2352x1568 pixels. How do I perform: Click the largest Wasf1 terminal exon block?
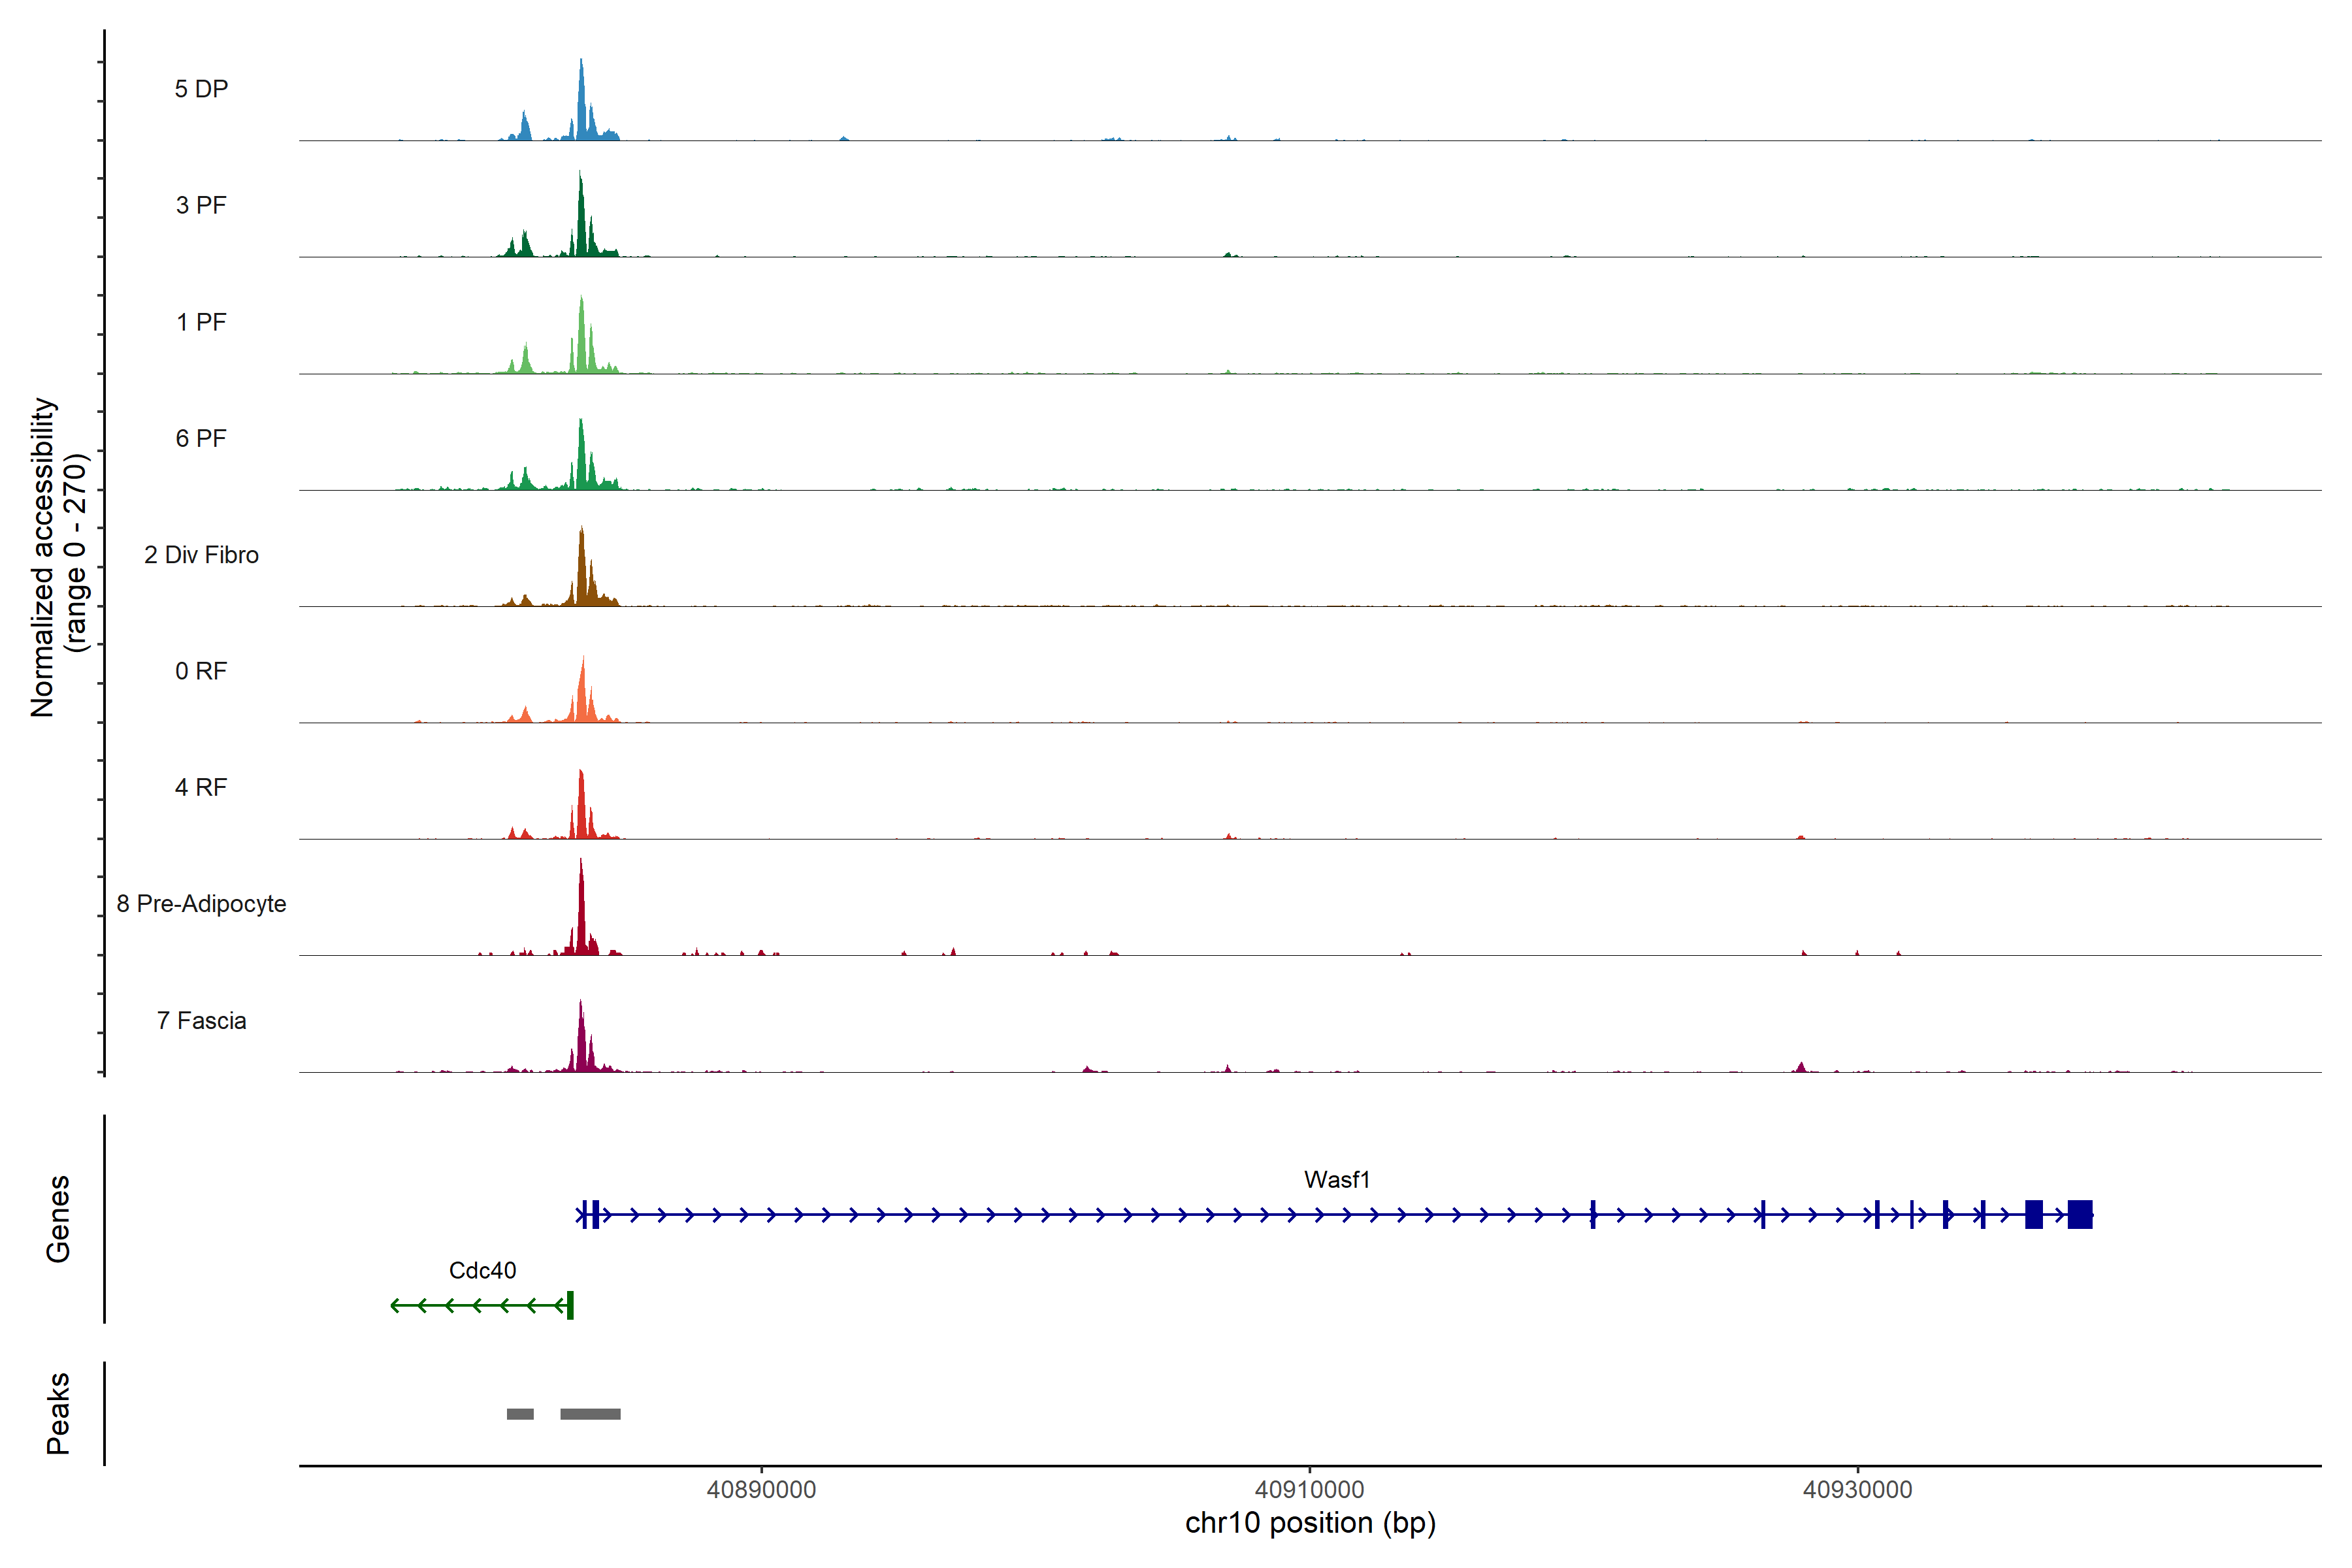click(2080, 1214)
